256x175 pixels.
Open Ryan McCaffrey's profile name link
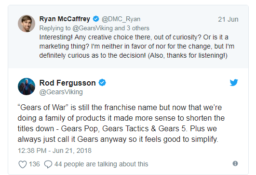pyautogui.click(x=65, y=19)
